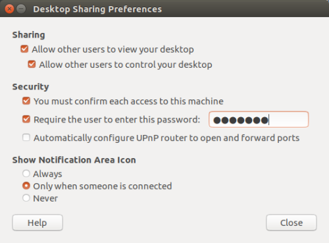
Task: Select the 'Never' notification icon option
Action: [26, 198]
